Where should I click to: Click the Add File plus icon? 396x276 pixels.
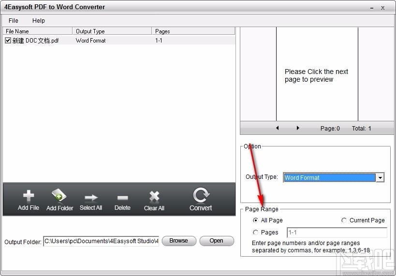pos(29,196)
